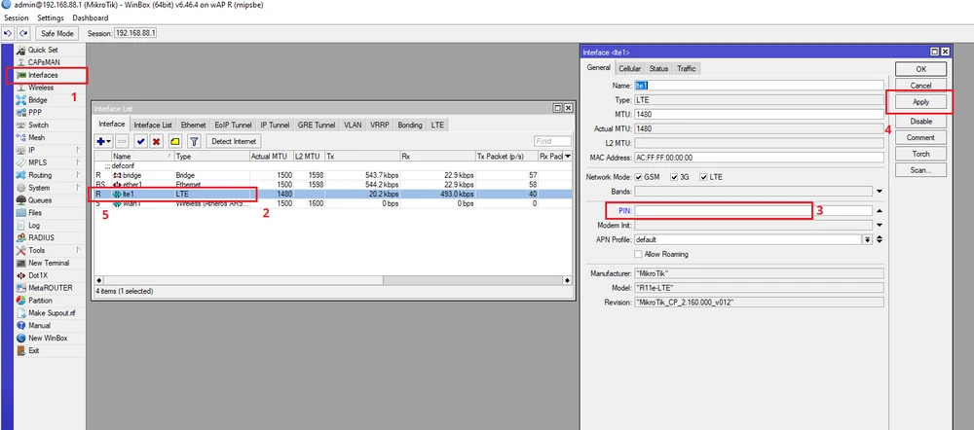The height and width of the screenshot is (430, 974).
Task: Switch to the Cellular tab
Action: [629, 69]
